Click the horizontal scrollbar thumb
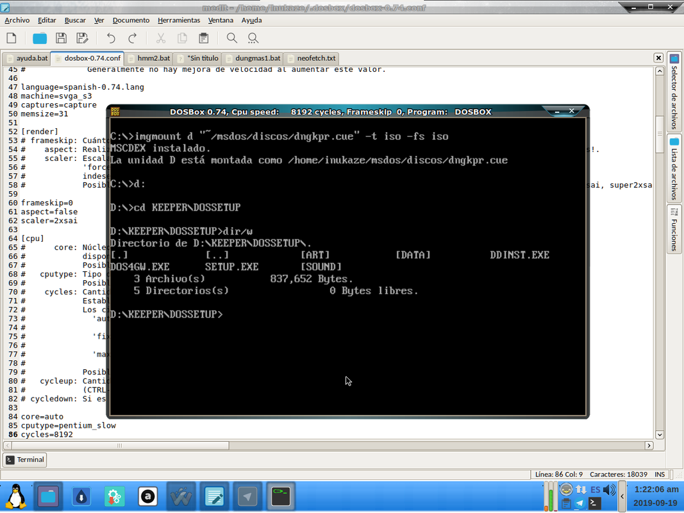Image resolution: width=684 pixels, height=513 pixels. (120, 446)
